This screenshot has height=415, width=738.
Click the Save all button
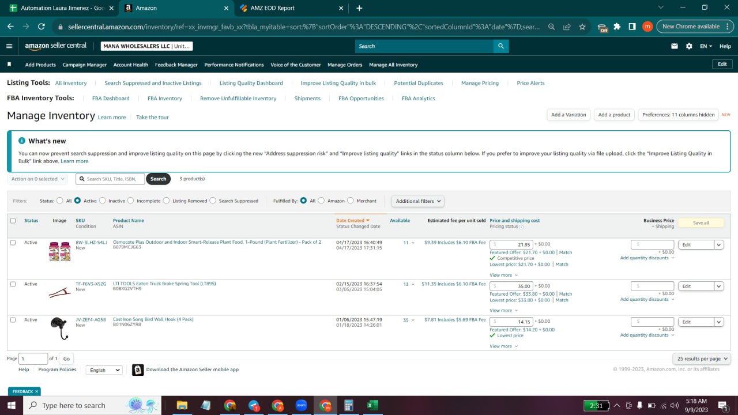click(701, 222)
